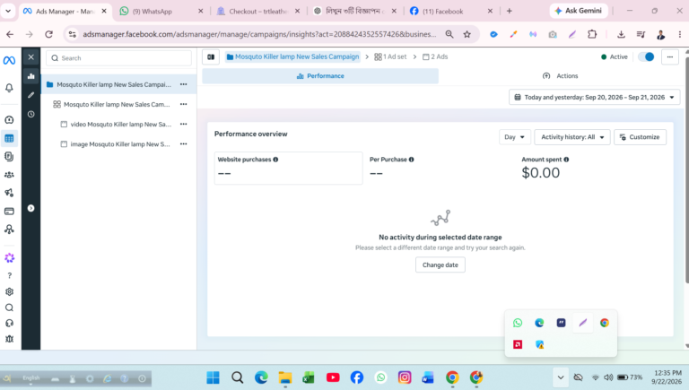The height and width of the screenshot is (390, 689).
Task: Bookmark this page star icon
Action: click(467, 34)
